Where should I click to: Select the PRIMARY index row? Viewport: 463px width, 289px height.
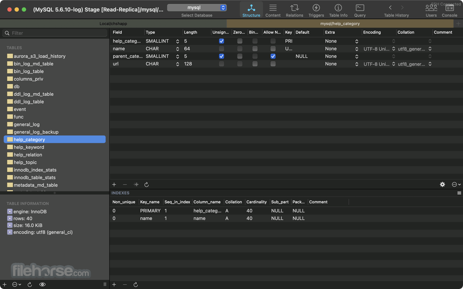click(286, 211)
